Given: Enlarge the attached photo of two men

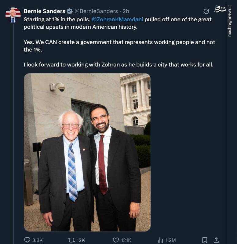Looking at the screenshot, I should pos(87,152).
